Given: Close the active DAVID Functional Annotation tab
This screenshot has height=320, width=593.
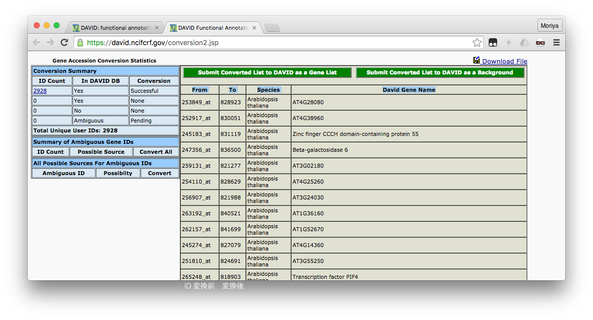Looking at the screenshot, I should pyautogui.click(x=254, y=28).
